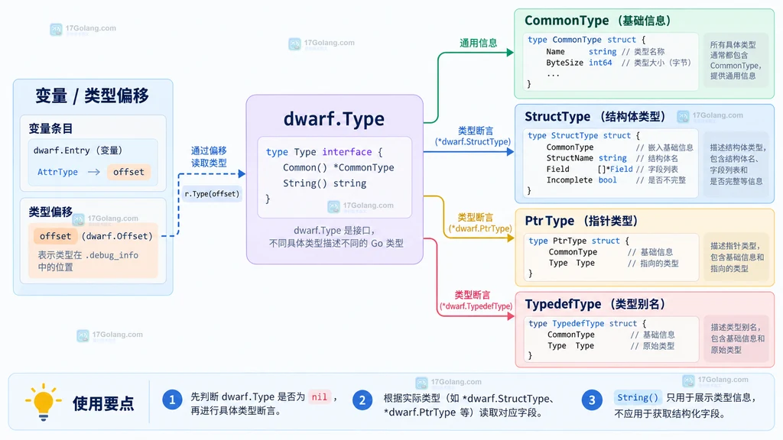Select the type StructType struct { line

pos(583,135)
